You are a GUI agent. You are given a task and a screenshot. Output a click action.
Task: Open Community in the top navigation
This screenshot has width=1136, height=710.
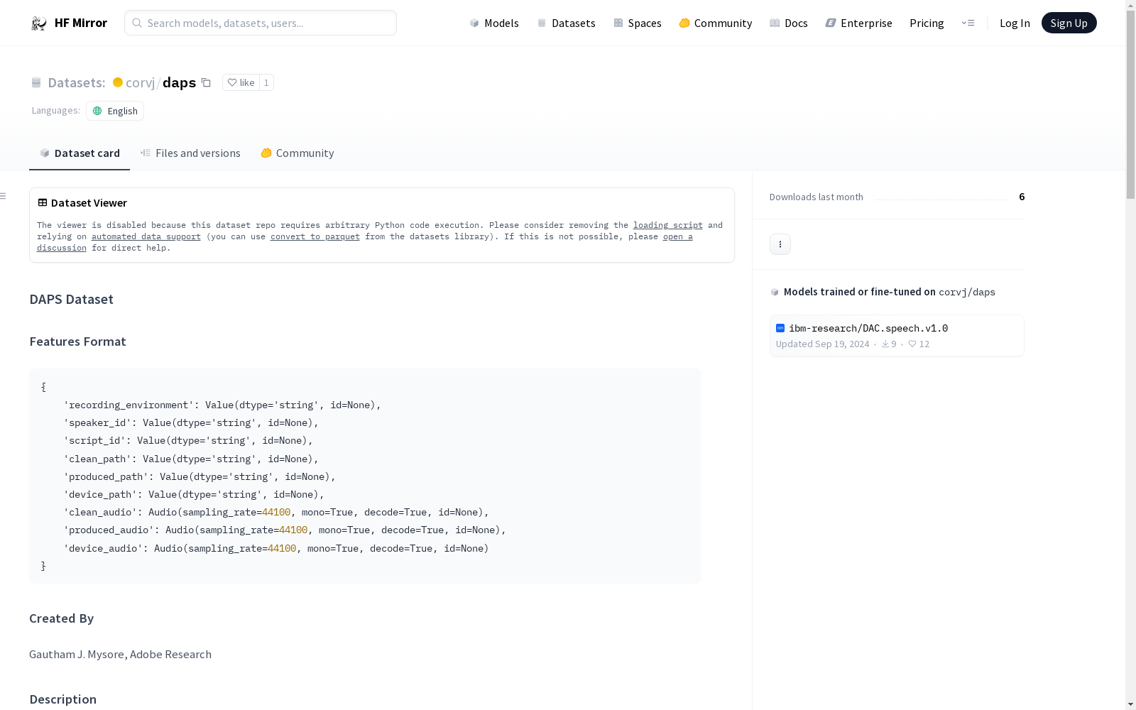coord(716,23)
